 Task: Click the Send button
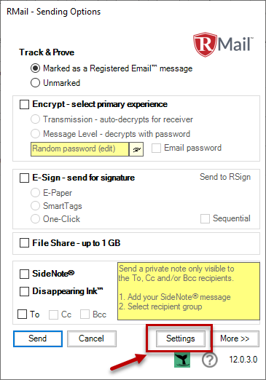coord(38,339)
